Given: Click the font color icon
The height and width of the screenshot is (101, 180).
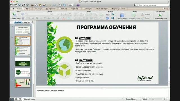Looking at the screenshot, I should (64, 18).
